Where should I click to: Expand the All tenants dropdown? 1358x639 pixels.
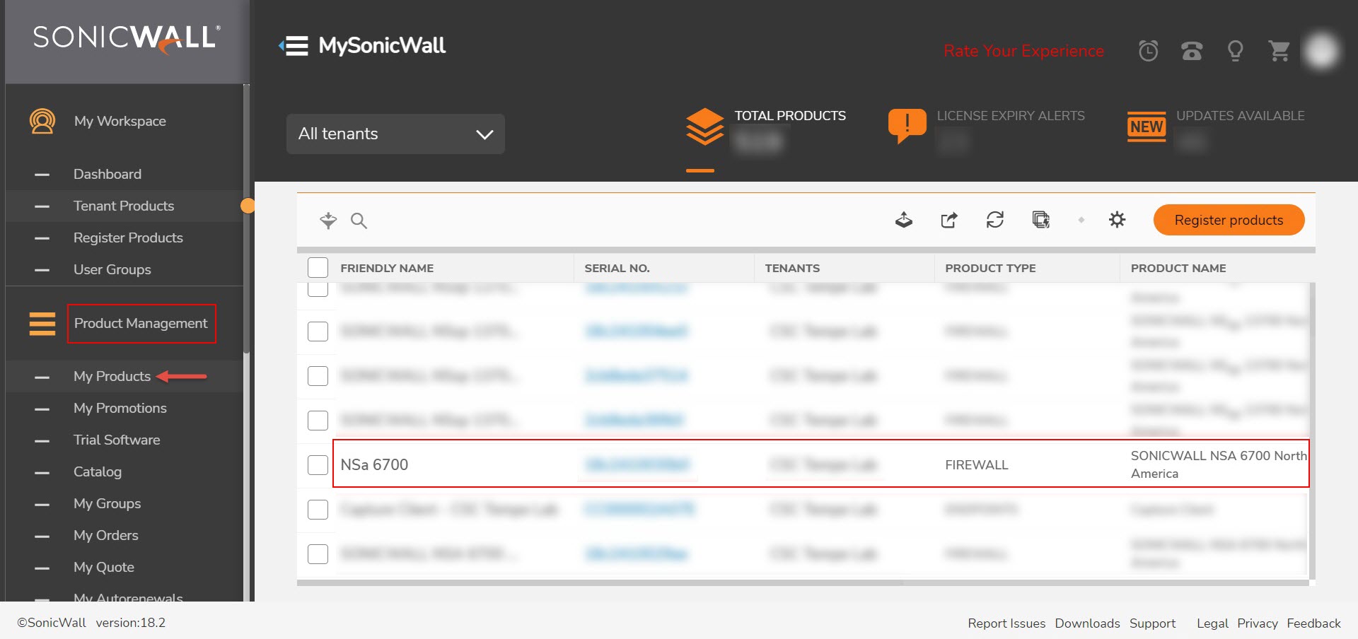(x=395, y=134)
